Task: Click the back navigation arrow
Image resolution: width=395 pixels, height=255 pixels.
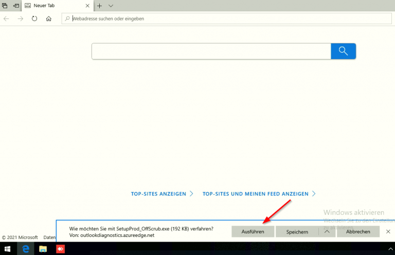Action: pos(6,19)
